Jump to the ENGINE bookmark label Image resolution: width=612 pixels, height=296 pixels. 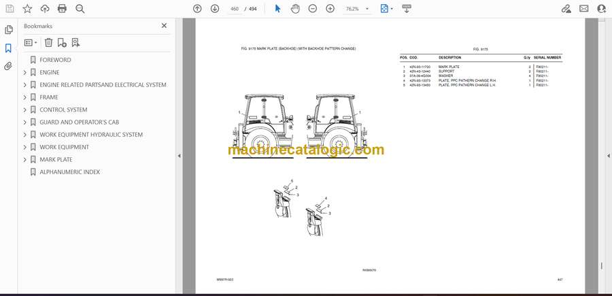coord(50,72)
